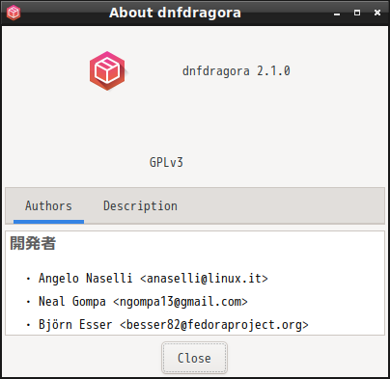The image size is (390, 379).
Task: Click the title bar app icon
Action: tap(14, 13)
